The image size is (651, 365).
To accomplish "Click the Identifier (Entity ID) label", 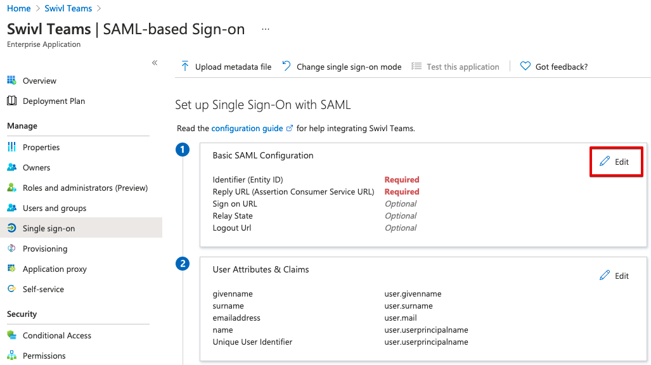I will click(x=248, y=179).
